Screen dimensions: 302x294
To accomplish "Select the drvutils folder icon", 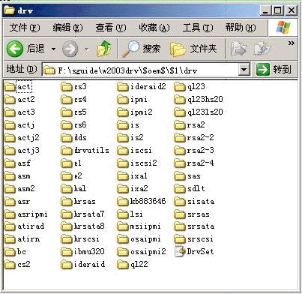I will click(x=66, y=151).
